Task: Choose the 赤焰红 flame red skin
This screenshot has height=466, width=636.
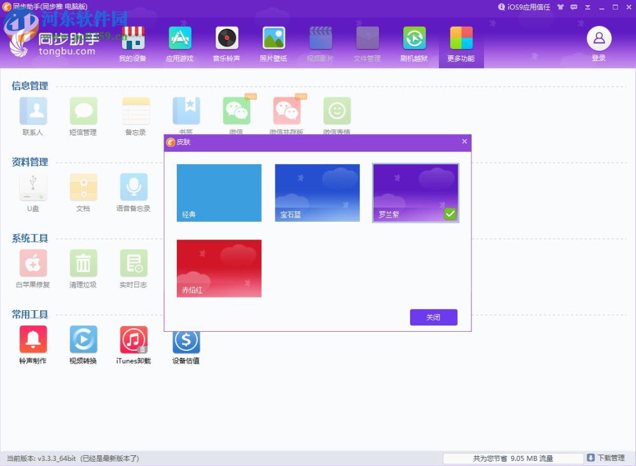Action: [219, 268]
